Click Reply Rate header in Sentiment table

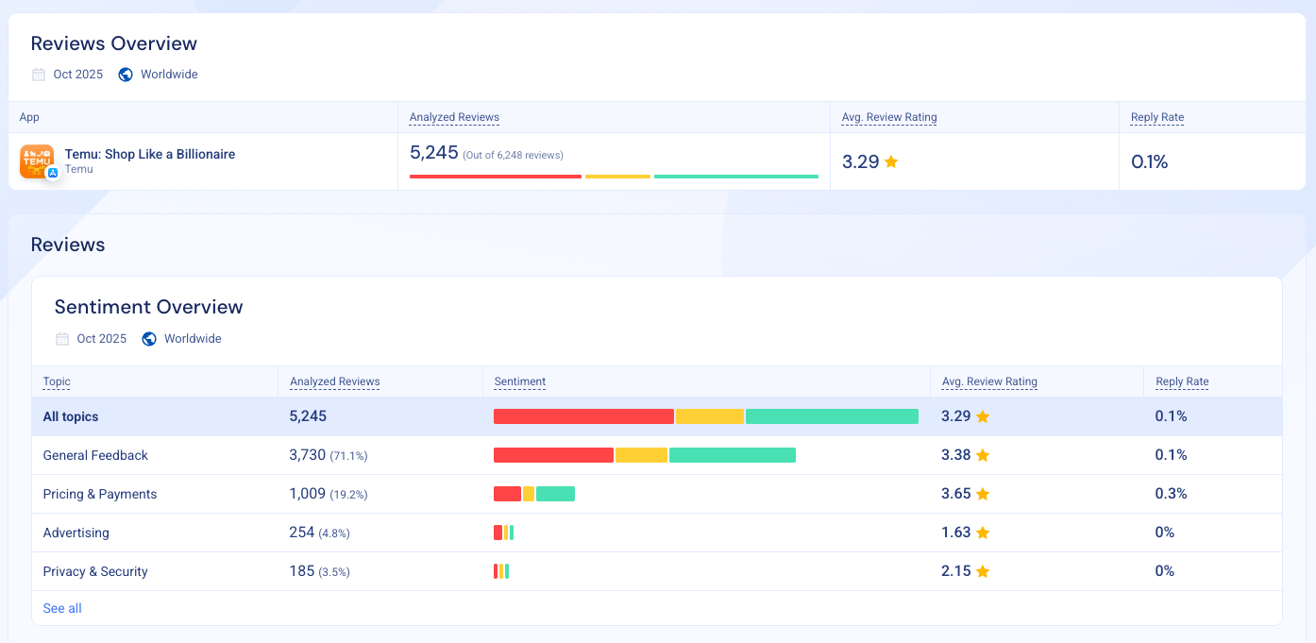(x=1182, y=381)
